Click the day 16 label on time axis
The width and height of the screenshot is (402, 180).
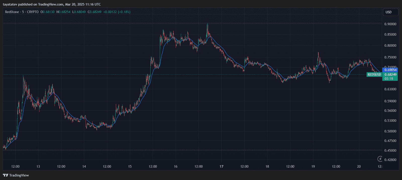[176, 166]
